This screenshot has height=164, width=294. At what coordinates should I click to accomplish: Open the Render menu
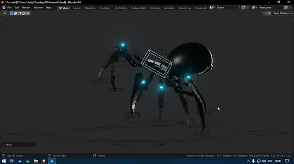[x=26, y=8]
